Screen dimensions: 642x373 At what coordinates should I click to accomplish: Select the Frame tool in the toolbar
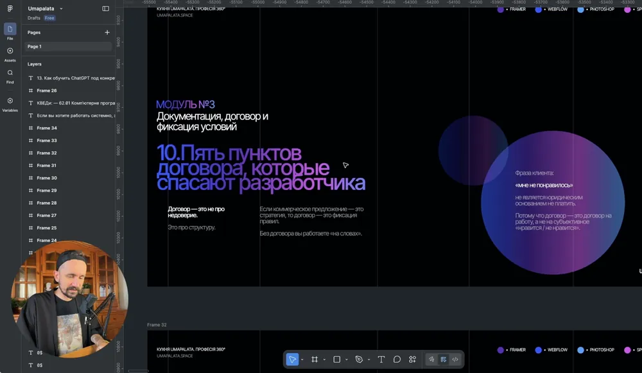pyautogui.click(x=315, y=360)
